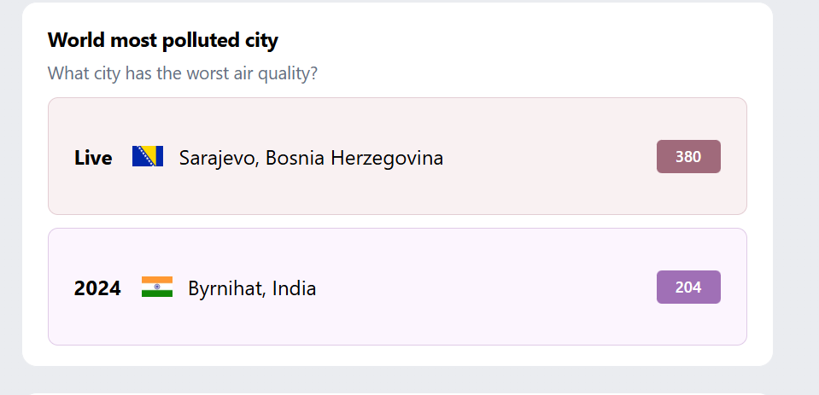Select the bold Live label
This screenshot has width=819, height=395.
[x=93, y=158]
